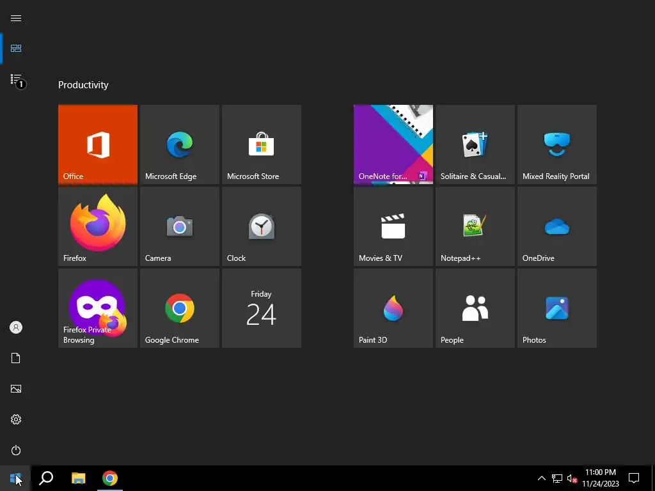This screenshot has width=655, height=491.
Task: Launch Firefox from the tile
Action: (x=98, y=226)
